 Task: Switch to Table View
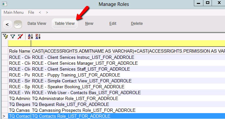65,24
